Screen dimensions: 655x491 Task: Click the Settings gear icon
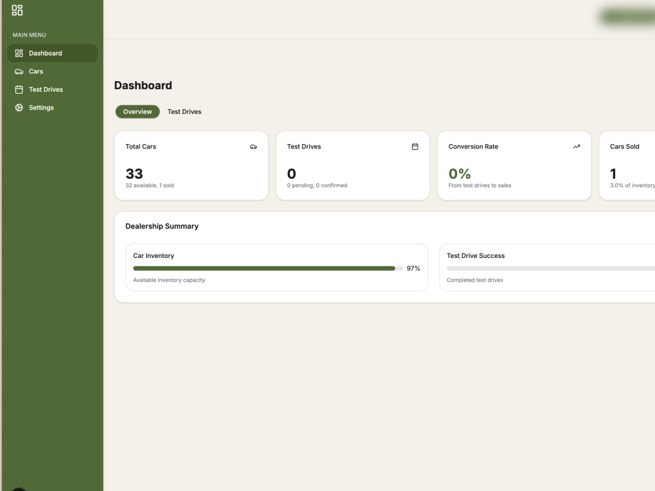[19, 108]
